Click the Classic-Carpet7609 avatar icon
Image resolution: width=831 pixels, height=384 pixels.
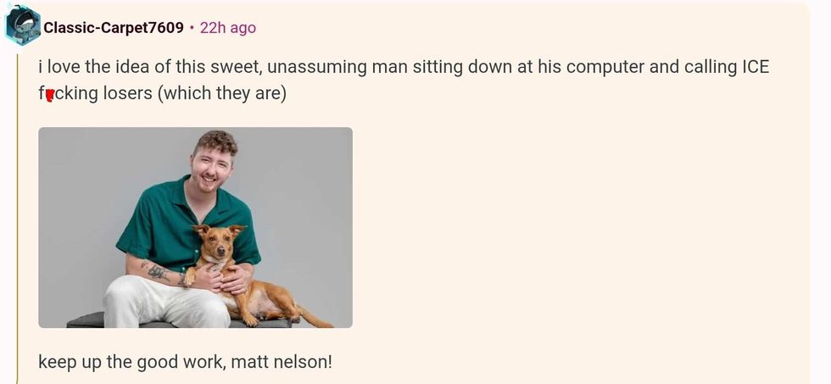pos(22,25)
